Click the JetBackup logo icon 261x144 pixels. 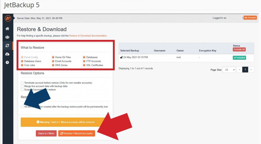[x=8, y=18]
